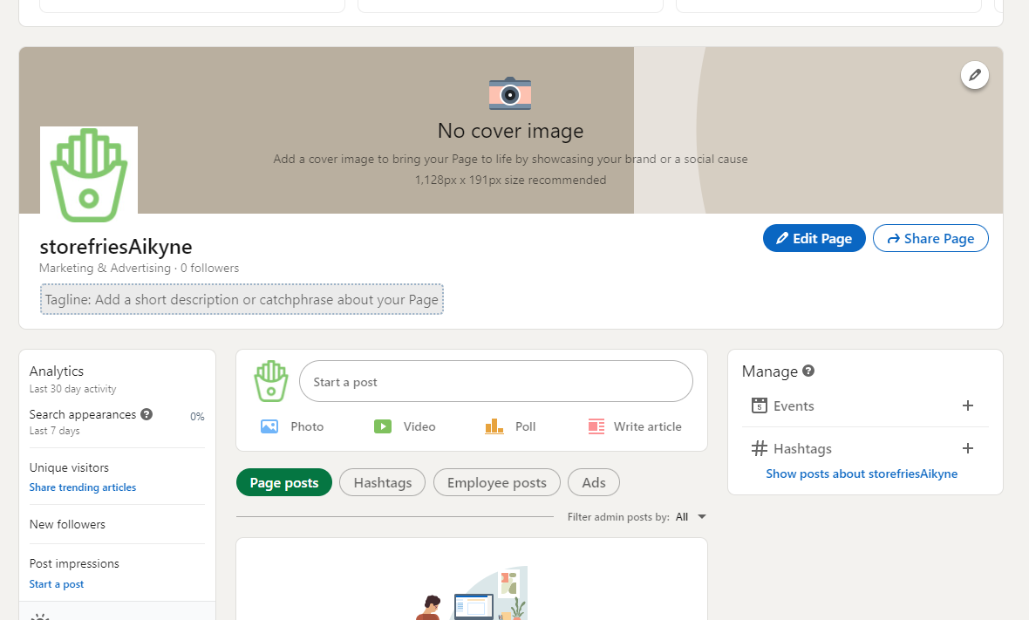Switch to the Hashtags tab
Screen dimensions: 1029x620
[x=382, y=482]
